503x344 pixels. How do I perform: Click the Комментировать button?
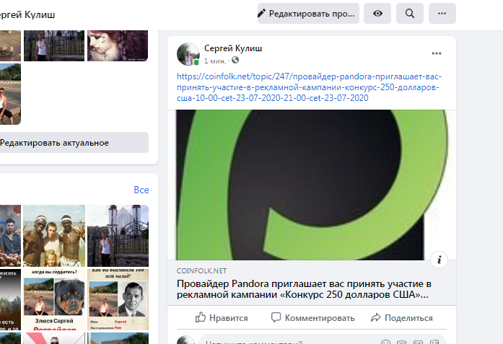(312, 318)
